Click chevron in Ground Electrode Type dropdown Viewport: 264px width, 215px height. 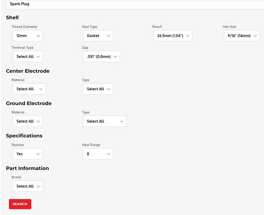tap(121, 121)
